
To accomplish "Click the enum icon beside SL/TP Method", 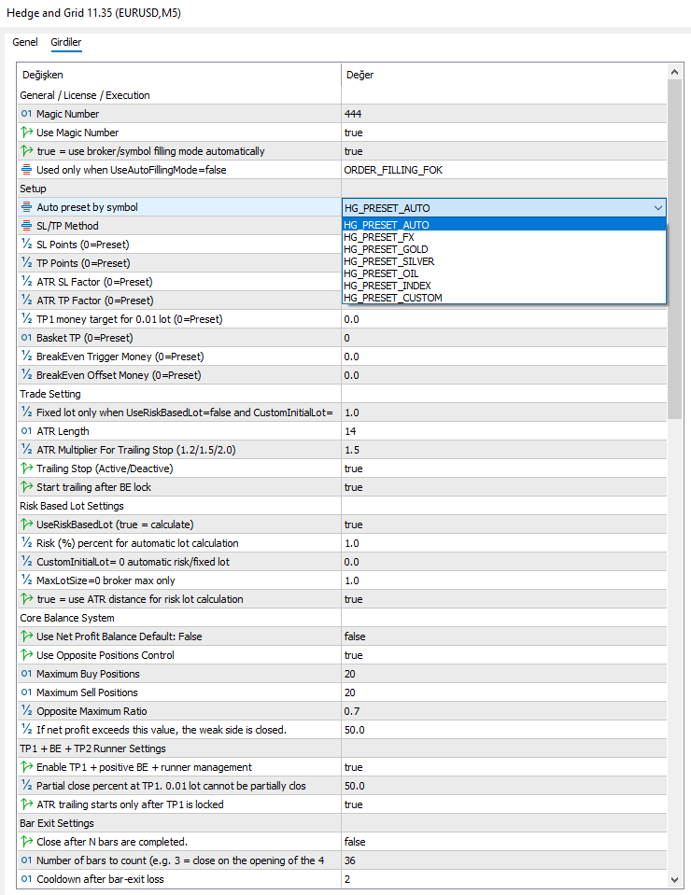I will click(26, 226).
